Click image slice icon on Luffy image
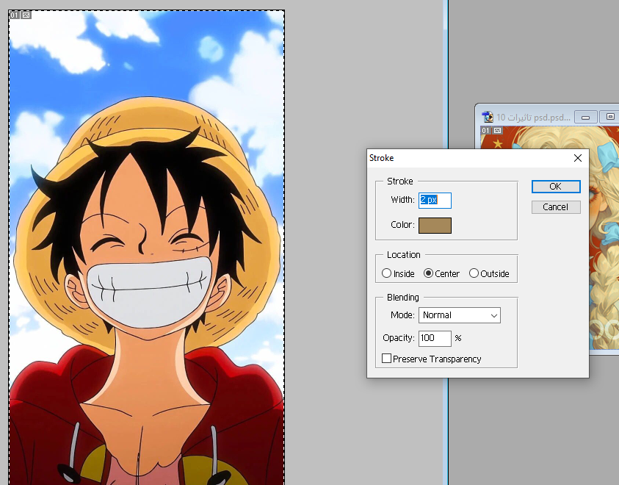Viewport: 619px width, 485px height. pos(26,15)
